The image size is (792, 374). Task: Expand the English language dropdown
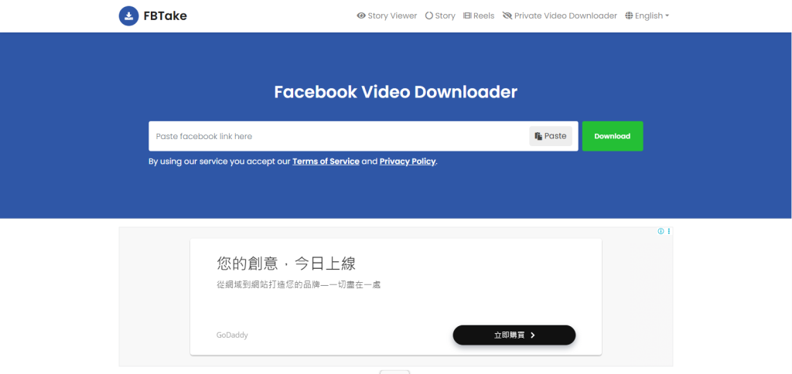647,15
